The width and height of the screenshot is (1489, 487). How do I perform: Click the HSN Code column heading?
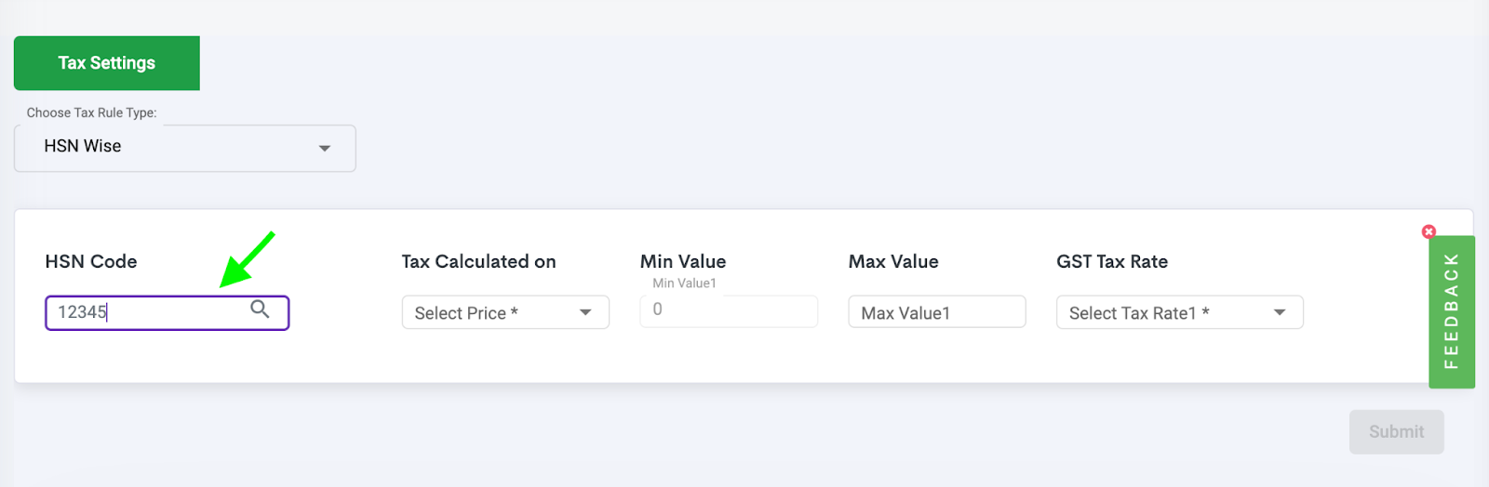(x=91, y=262)
